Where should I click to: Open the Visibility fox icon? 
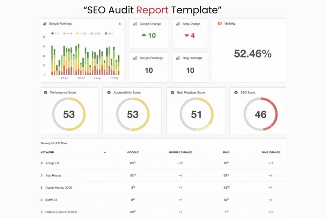[219, 23]
